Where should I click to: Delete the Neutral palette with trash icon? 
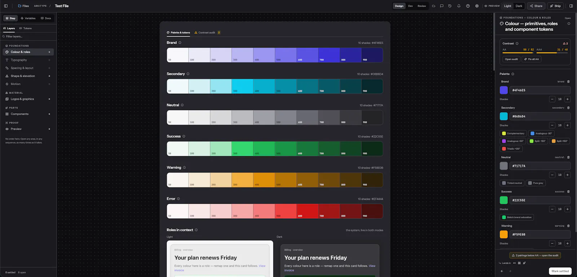click(x=568, y=157)
